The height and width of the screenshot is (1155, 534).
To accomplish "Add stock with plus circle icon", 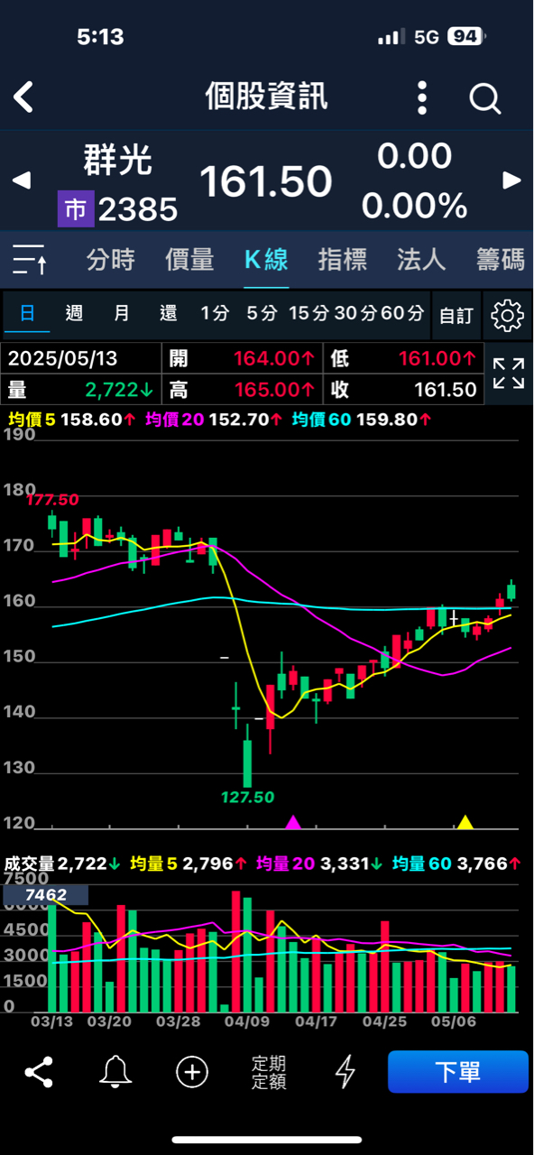I will 192,1072.
